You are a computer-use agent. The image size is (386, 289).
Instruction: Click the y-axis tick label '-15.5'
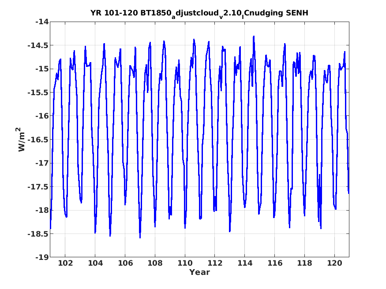(x=38, y=93)
